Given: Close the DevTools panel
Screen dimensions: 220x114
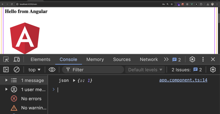Looking at the screenshot, I should coord(213,60).
